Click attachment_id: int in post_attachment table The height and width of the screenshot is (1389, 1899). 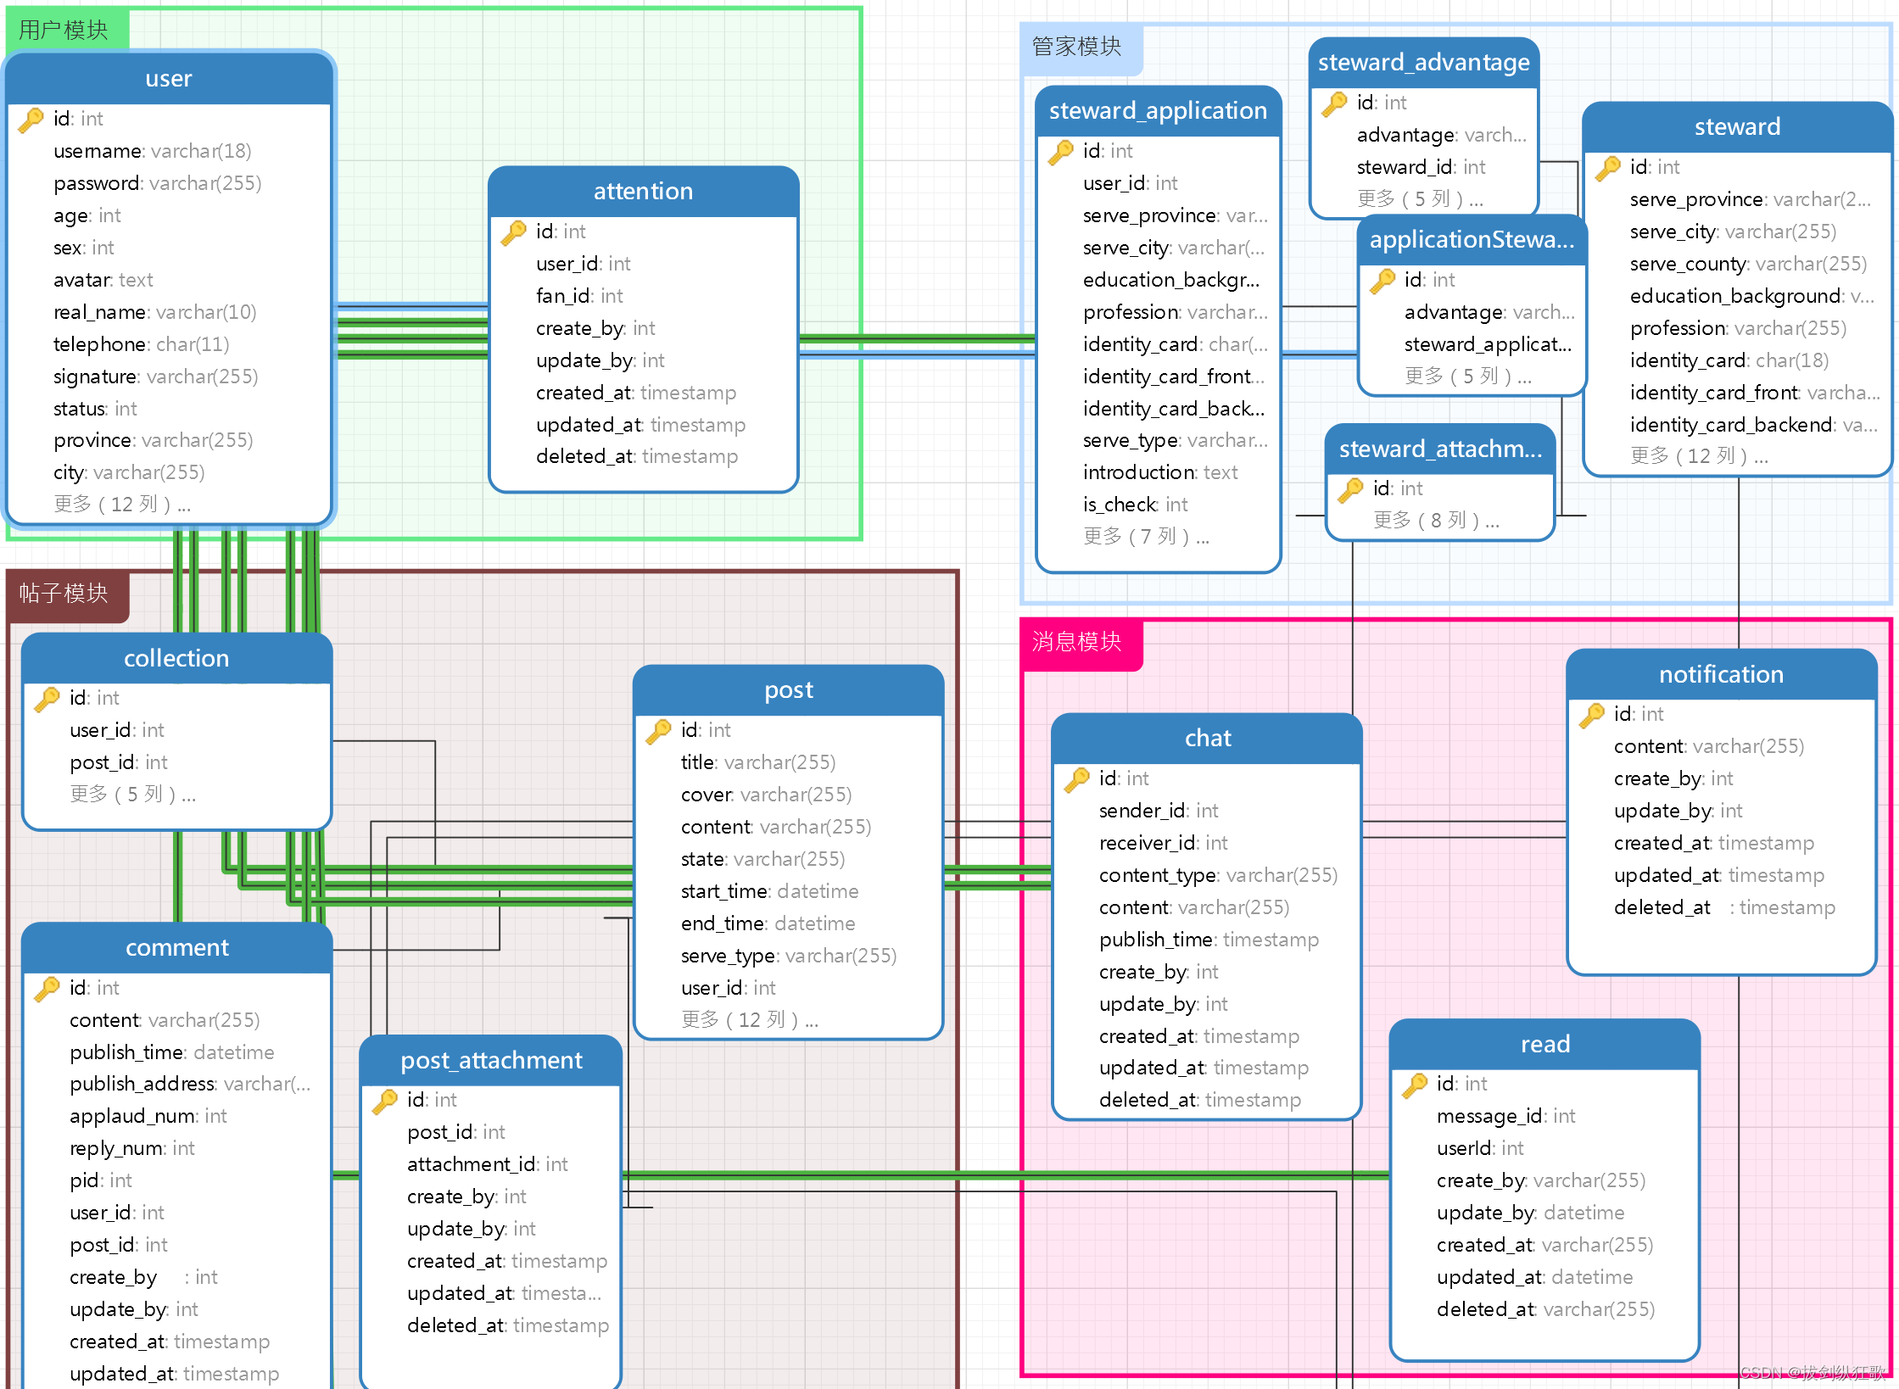488,1165
